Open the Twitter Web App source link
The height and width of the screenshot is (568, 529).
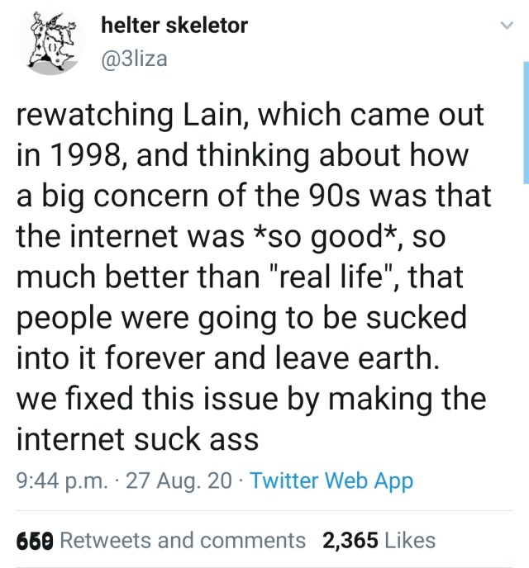(x=331, y=481)
